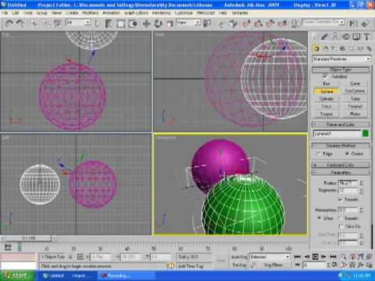Select the Center creation method radio
The height and width of the screenshot is (281, 375).
coord(347,154)
